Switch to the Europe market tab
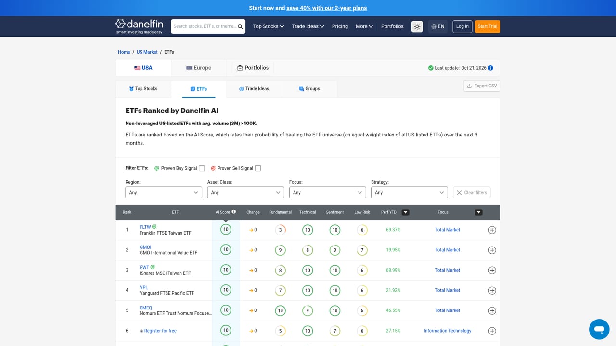The width and height of the screenshot is (616, 346). point(199,68)
